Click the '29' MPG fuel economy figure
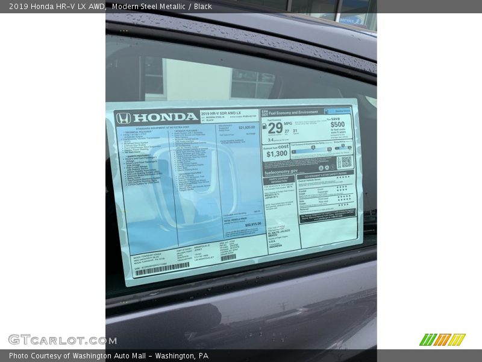 click(x=275, y=128)
